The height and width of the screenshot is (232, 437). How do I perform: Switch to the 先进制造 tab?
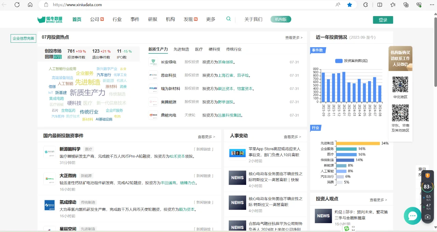181,49
